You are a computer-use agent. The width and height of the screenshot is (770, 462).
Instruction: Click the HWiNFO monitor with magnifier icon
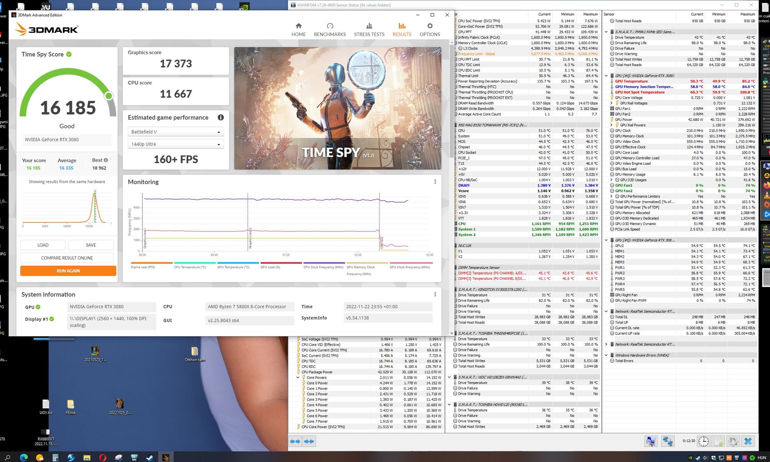pos(651,441)
